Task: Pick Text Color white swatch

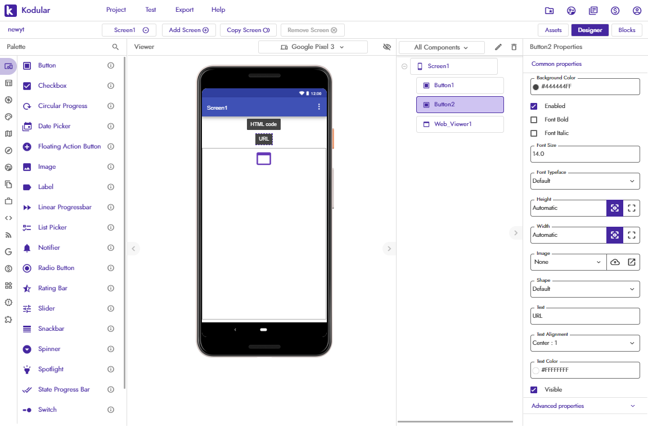Action: click(x=535, y=370)
